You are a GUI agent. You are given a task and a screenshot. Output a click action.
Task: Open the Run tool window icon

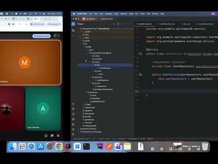73,104
